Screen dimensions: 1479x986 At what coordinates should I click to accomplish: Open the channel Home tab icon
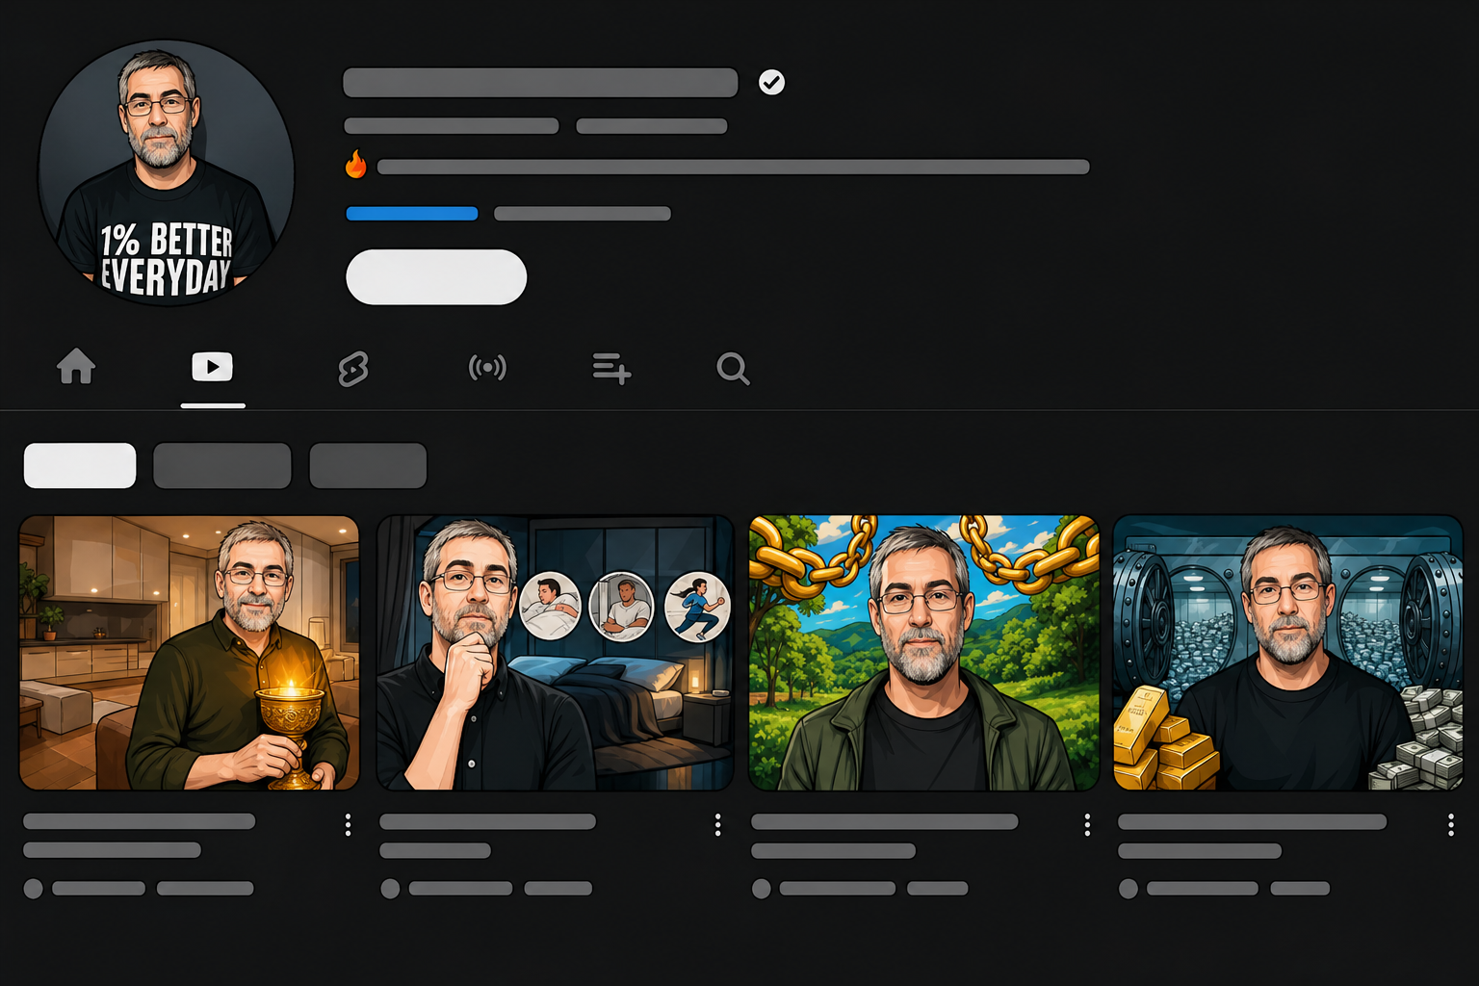[76, 367]
